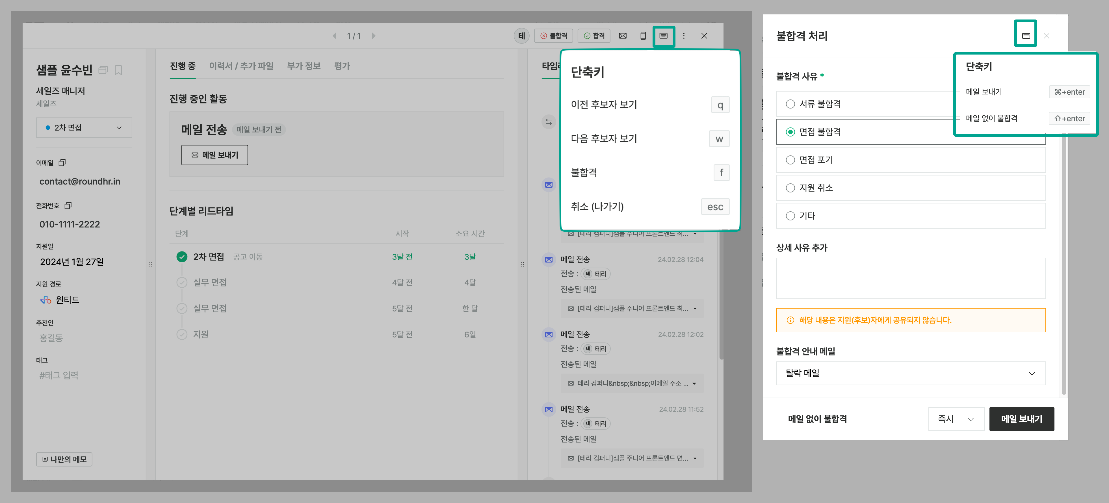Image resolution: width=1109 pixels, height=503 pixels.
Task: Switch to 평가 tab
Action: tap(342, 66)
